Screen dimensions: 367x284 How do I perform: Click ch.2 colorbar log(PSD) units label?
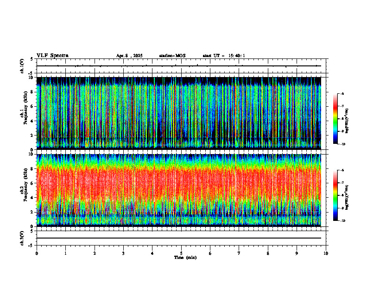click(x=347, y=198)
